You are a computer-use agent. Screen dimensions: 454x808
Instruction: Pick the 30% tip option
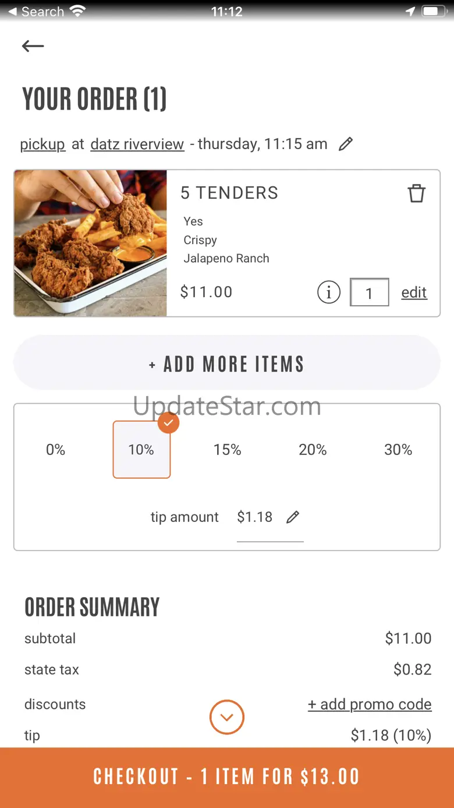[398, 450]
